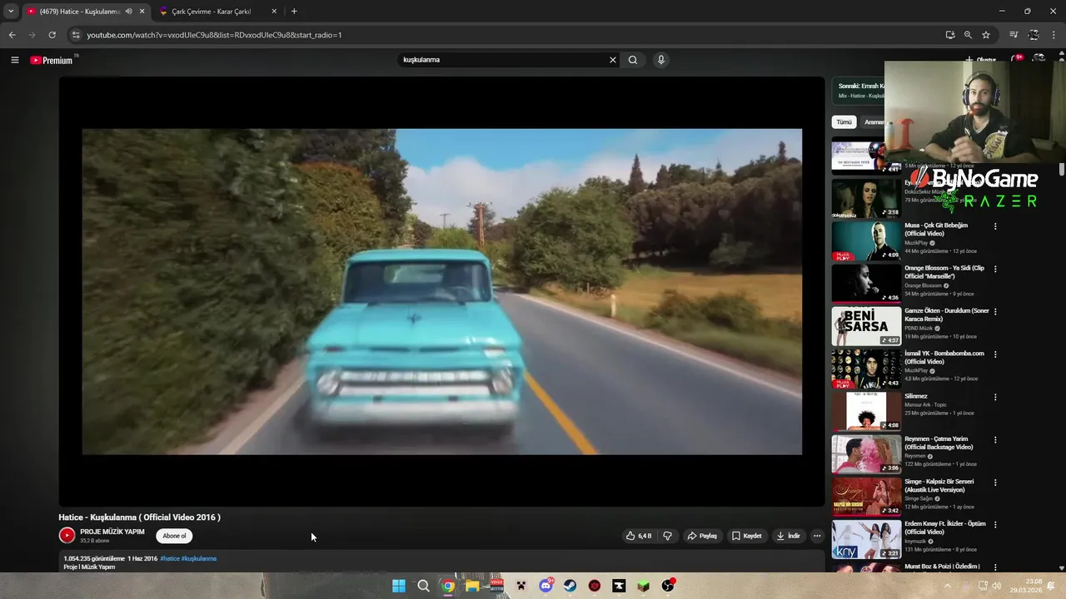Open Orange Blossom - Ya Sidi title
Screen dimensions: 1066x599
pos(944,272)
